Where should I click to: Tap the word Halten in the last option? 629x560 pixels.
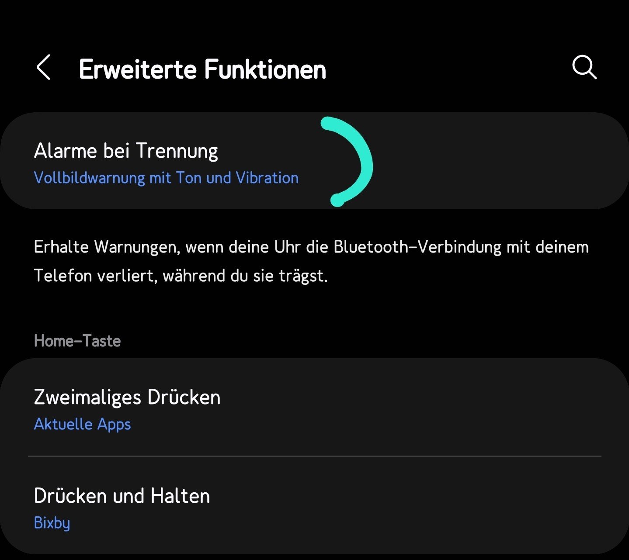click(x=180, y=496)
